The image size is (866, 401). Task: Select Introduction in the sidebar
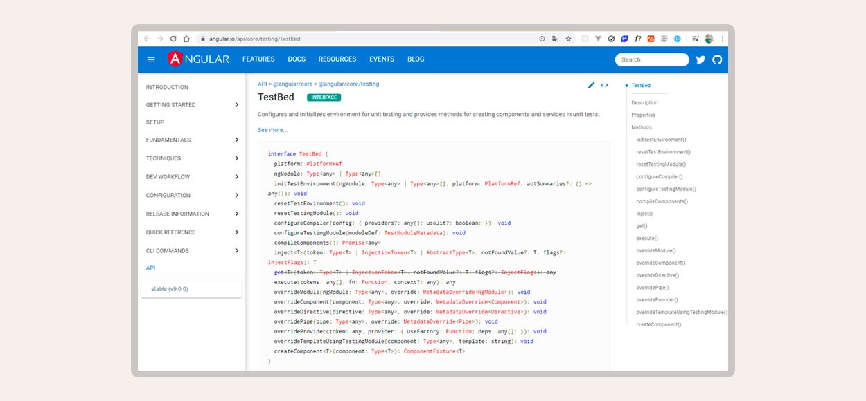167,88
